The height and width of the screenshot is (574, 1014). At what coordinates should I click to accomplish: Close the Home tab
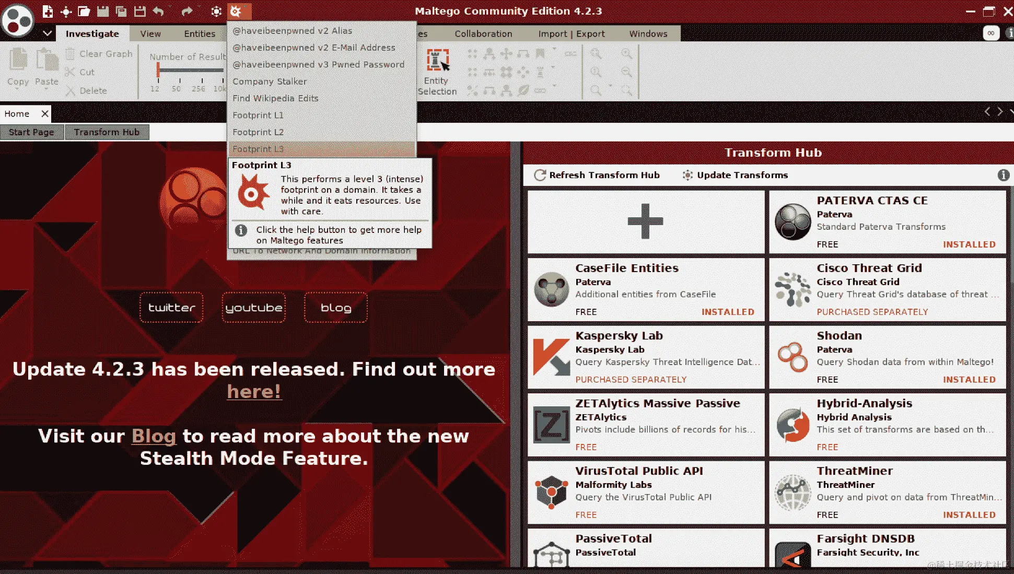45,113
